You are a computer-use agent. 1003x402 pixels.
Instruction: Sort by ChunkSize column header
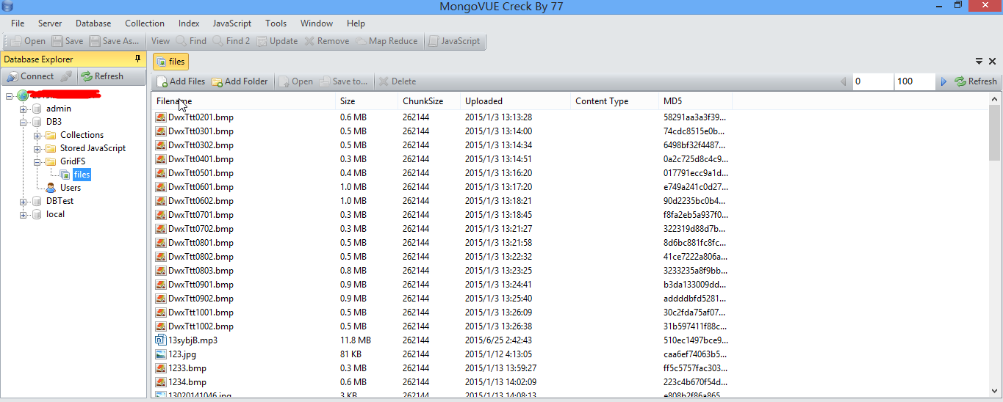429,101
